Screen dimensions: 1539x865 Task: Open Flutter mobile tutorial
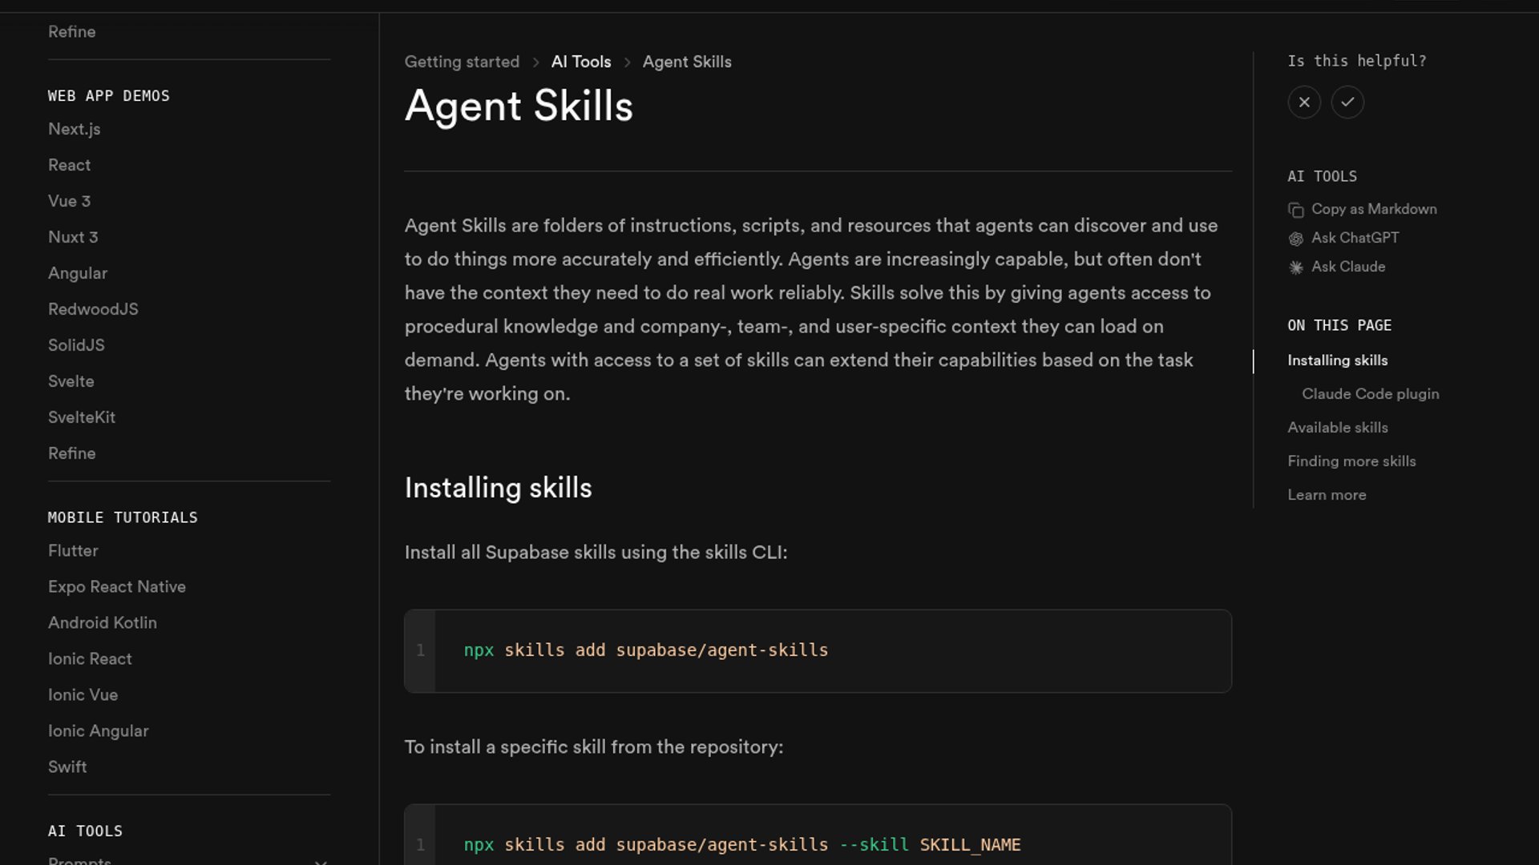(73, 551)
